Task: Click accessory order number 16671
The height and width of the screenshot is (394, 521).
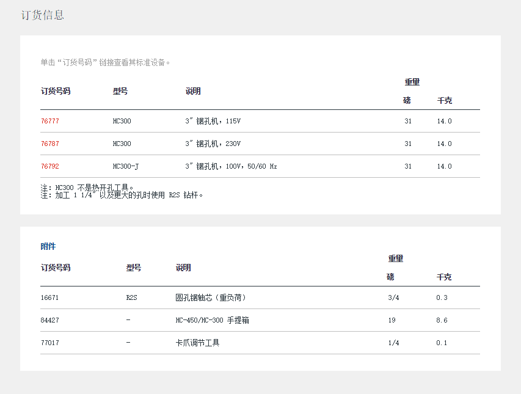Action: (50, 298)
